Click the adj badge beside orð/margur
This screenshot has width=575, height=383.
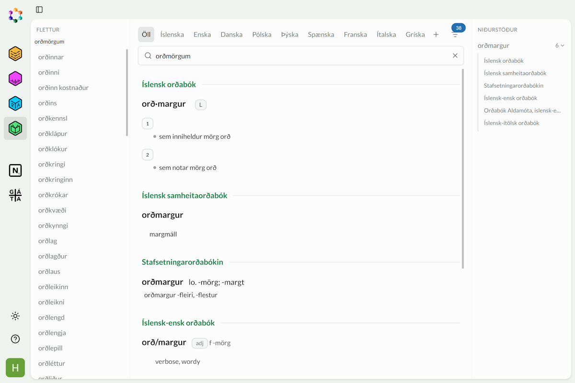coord(200,343)
